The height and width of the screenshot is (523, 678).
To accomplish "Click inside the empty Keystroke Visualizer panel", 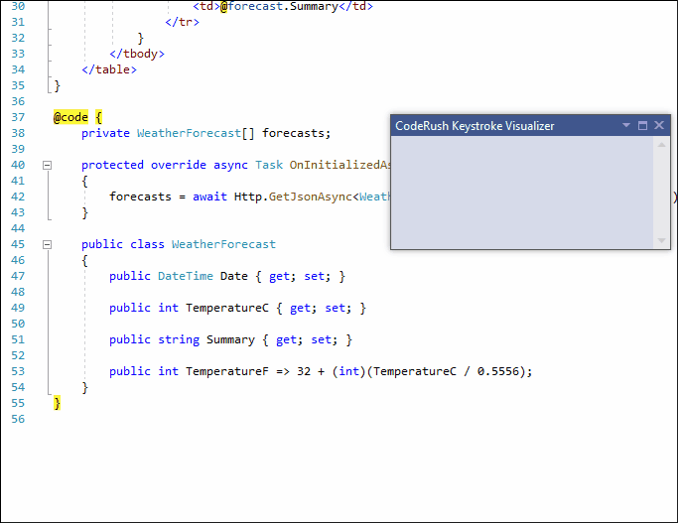I will (522, 192).
